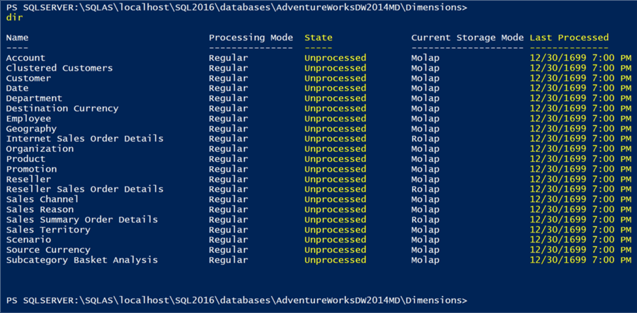Click the yellow 'State' column header
637x313 pixels.
pyautogui.click(x=318, y=37)
